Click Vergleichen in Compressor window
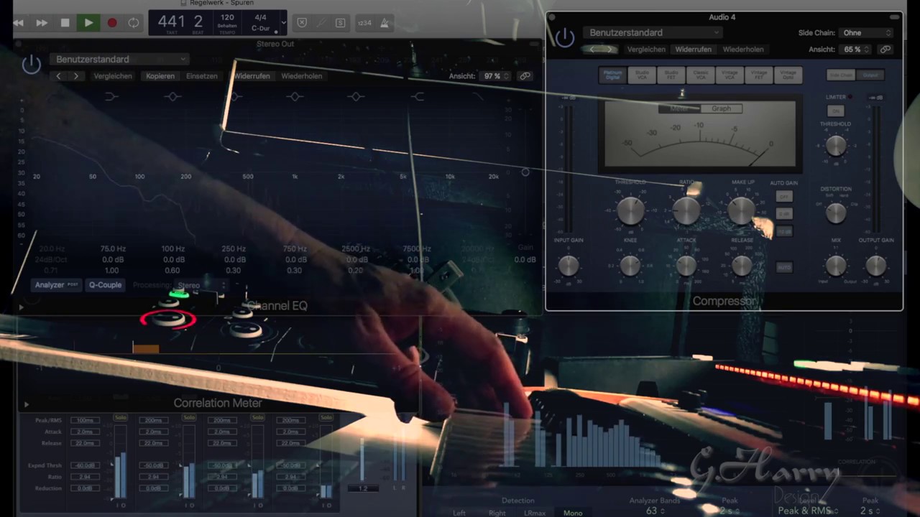 coord(646,50)
